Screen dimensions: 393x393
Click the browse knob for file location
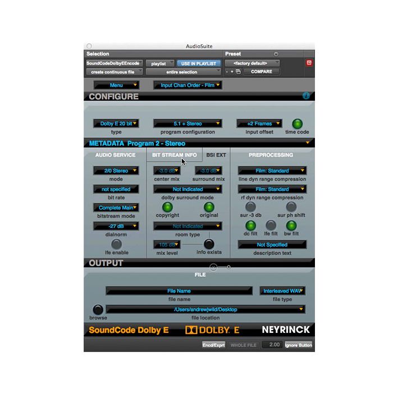(x=98, y=309)
